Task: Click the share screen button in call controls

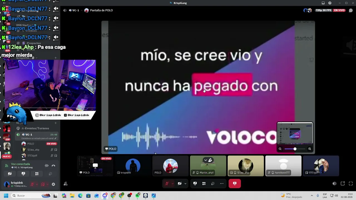Action: (x=195, y=184)
